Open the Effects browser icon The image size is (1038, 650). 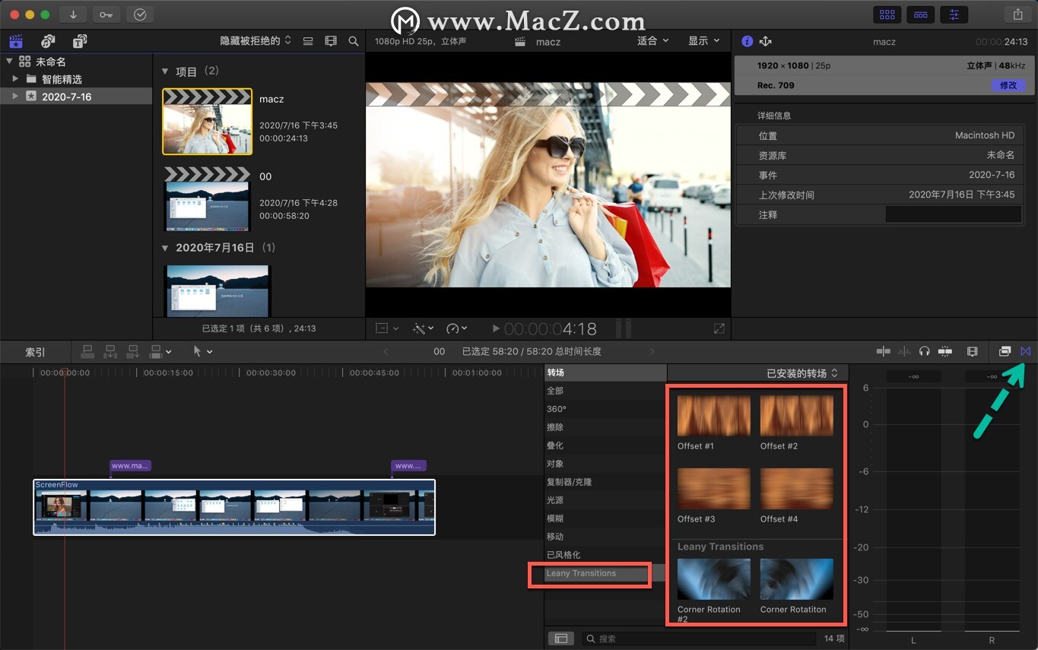1005,351
